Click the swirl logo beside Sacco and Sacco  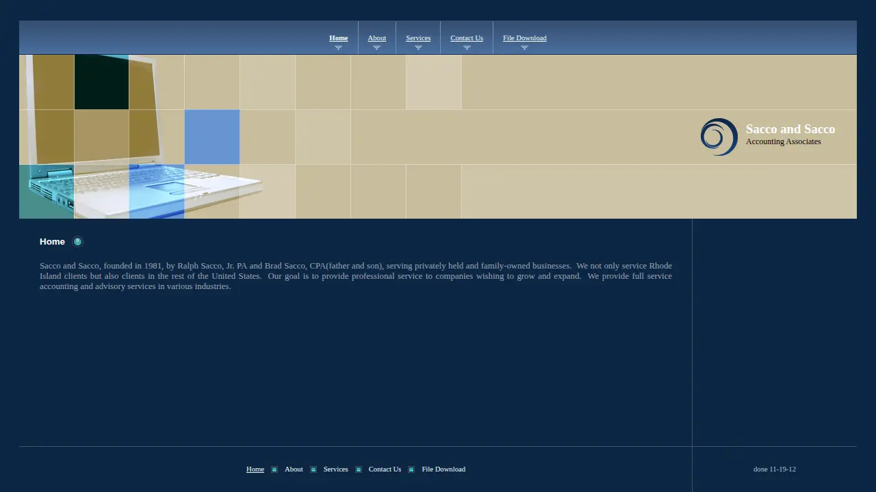click(719, 137)
